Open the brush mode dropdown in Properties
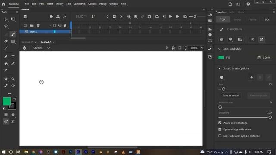The height and width of the screenshot is (155, 276). (x=231, y=40)
